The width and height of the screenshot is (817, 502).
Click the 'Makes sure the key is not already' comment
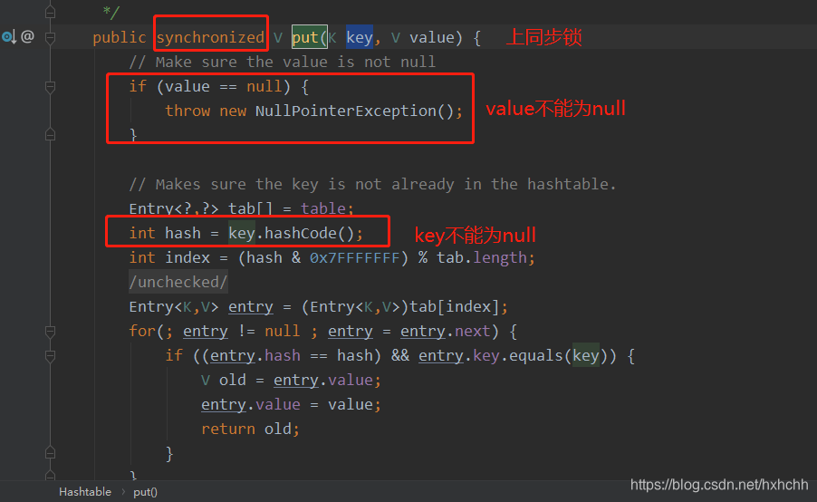point(372,184)
